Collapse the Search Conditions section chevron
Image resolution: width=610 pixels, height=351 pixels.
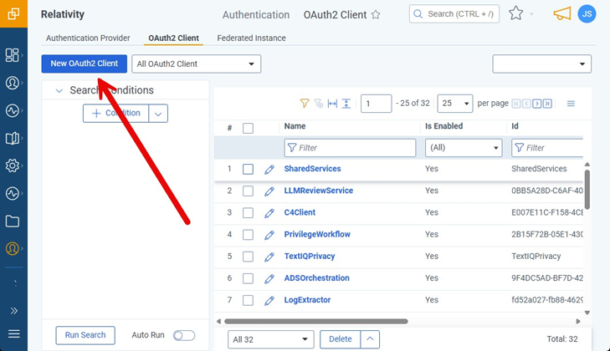(x=59, y=90)
